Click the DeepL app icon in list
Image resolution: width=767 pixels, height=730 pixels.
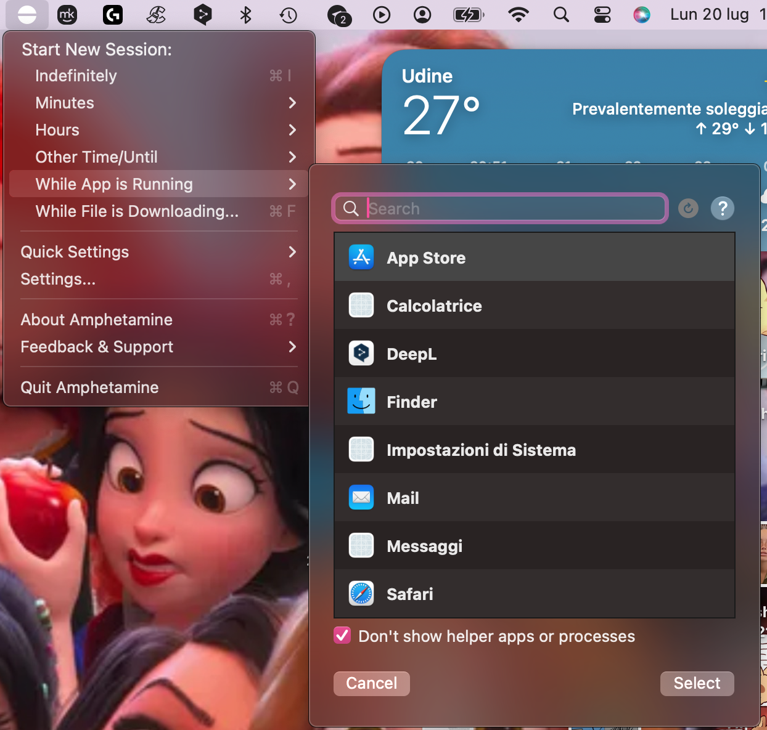[361, 354]
